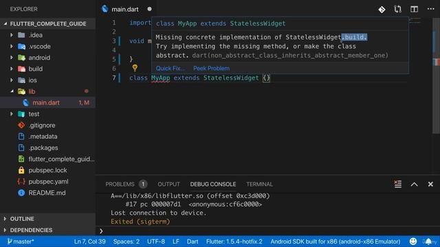This screenshot has width=440, height=247.
Task: Click the open lib folder icon
Action: tap(21, 91)
